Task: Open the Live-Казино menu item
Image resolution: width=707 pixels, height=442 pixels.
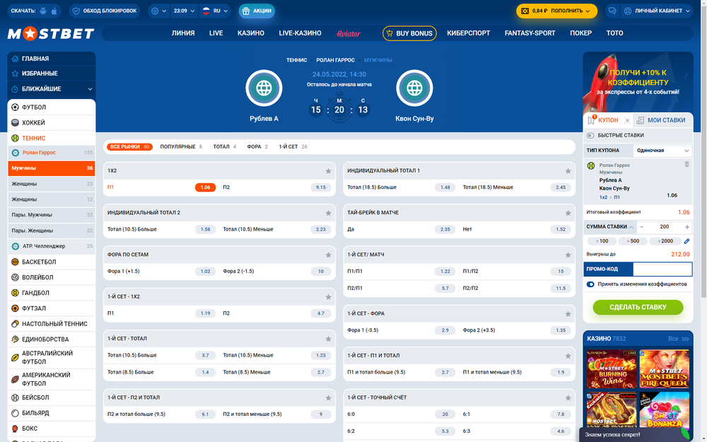Action: click(x=300, y=33)
